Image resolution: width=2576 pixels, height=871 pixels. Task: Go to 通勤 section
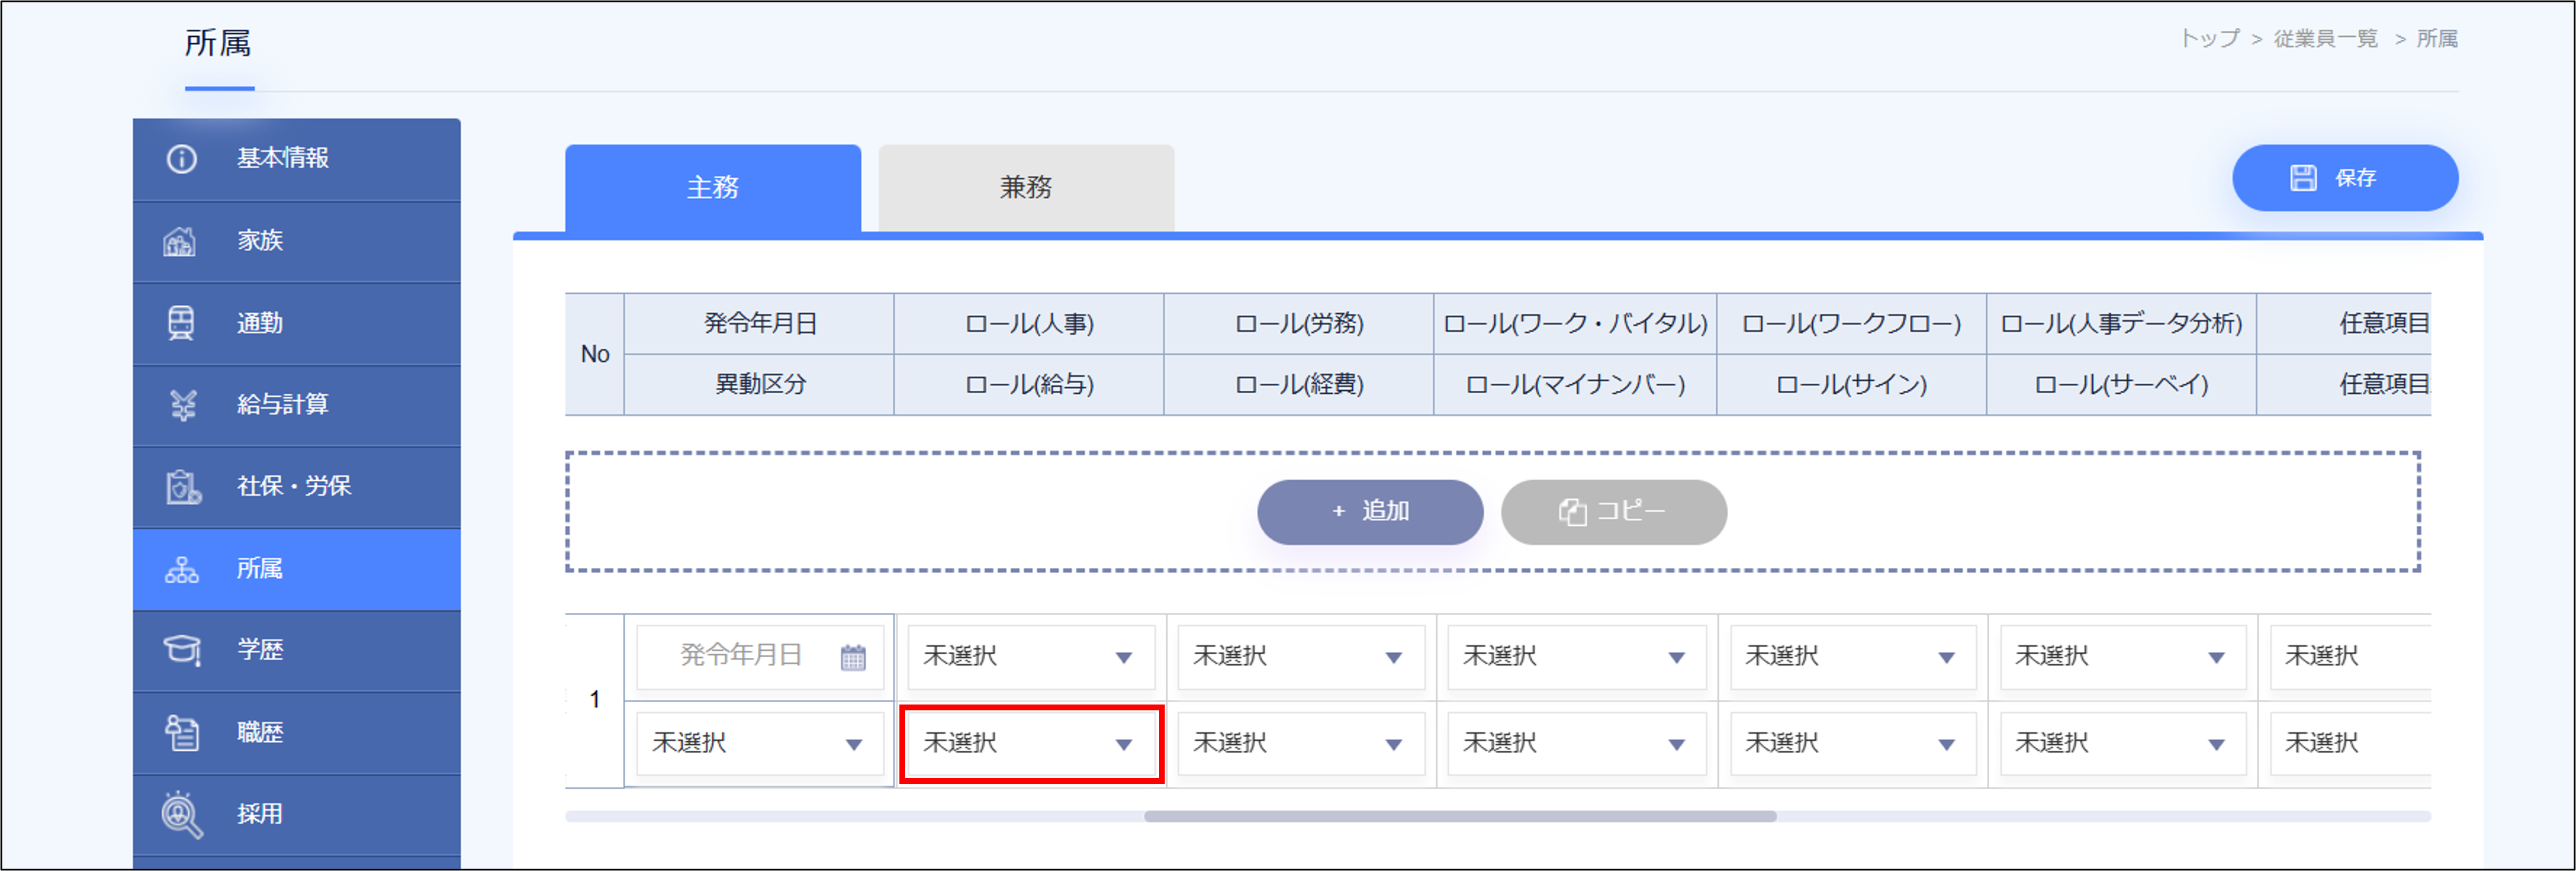(297, 324)
